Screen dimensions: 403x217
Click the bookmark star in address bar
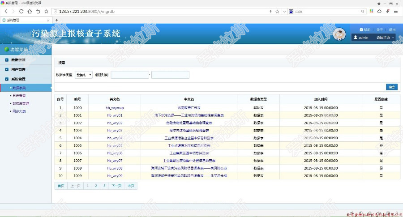[x=277, y=11]
